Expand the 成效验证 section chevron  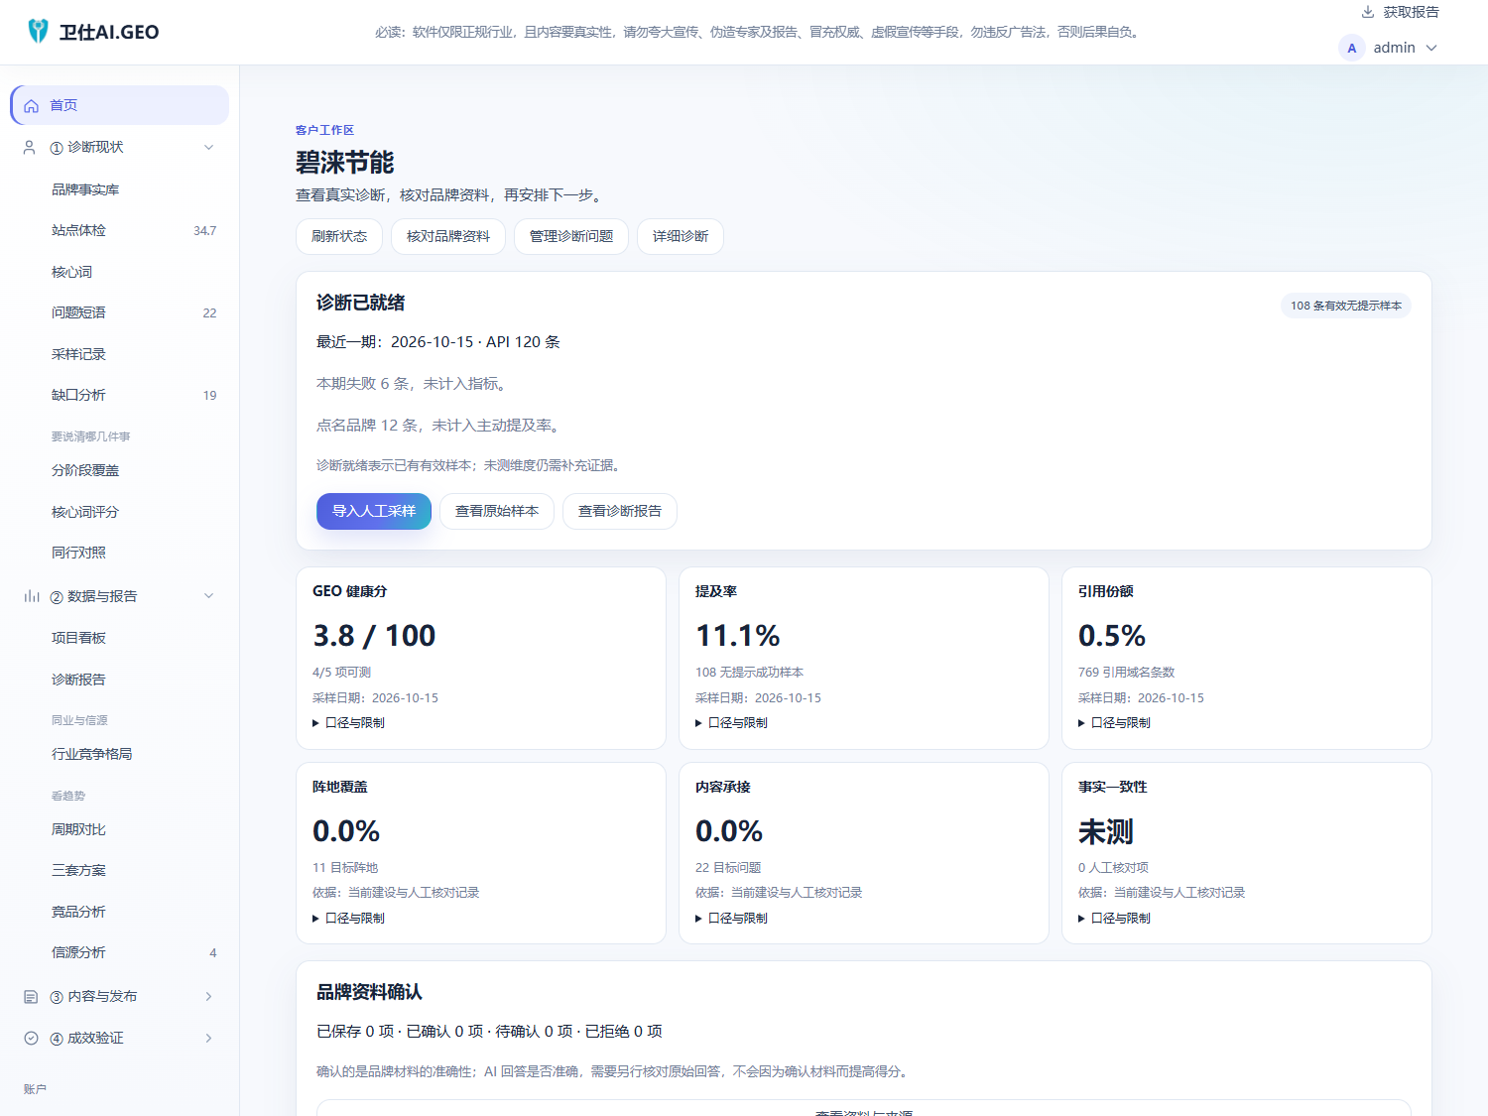[x=208, y=1038]
